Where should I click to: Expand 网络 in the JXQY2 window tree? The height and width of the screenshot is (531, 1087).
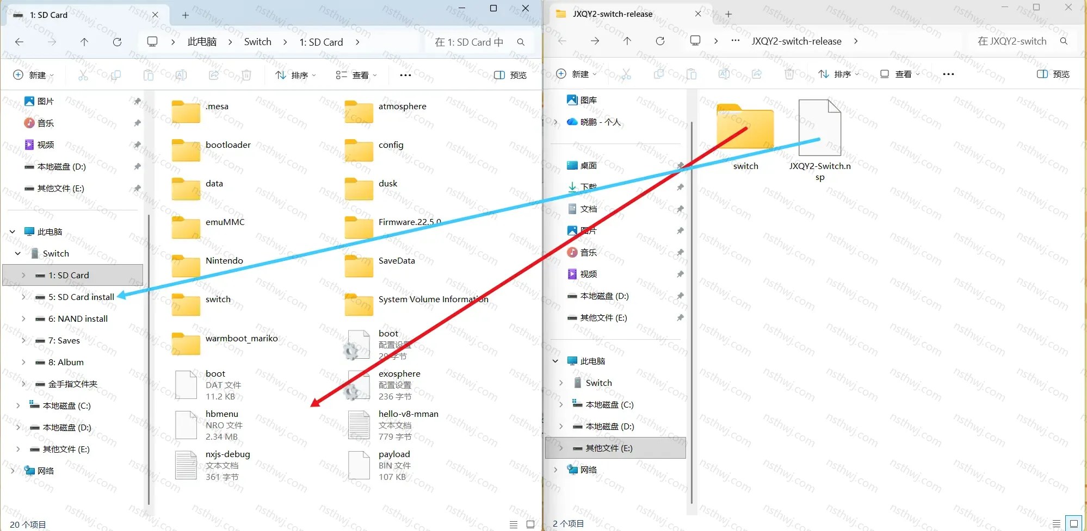[555, 470]
